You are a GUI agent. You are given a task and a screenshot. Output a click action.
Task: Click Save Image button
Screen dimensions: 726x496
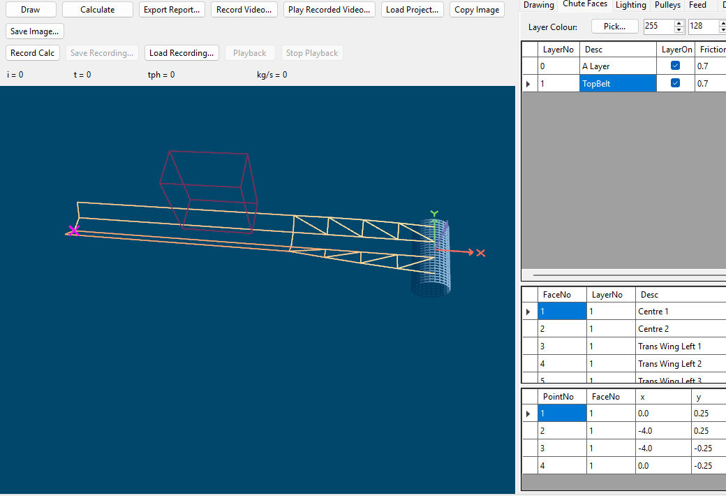(35, 31)
